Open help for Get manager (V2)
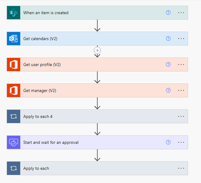This screenshot has height=183, width=201. (168, 90)
